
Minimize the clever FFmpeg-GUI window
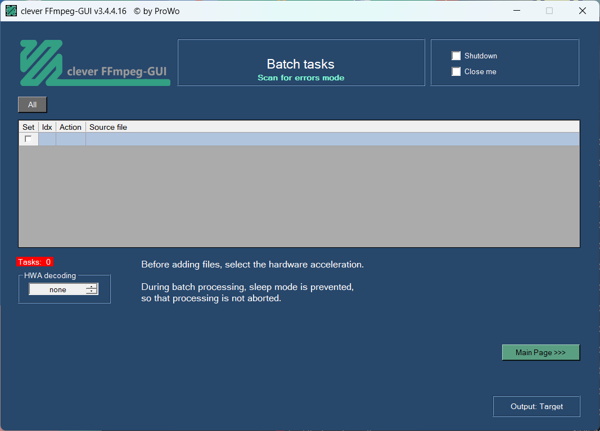pyautogui.click(x=517, y=11)
